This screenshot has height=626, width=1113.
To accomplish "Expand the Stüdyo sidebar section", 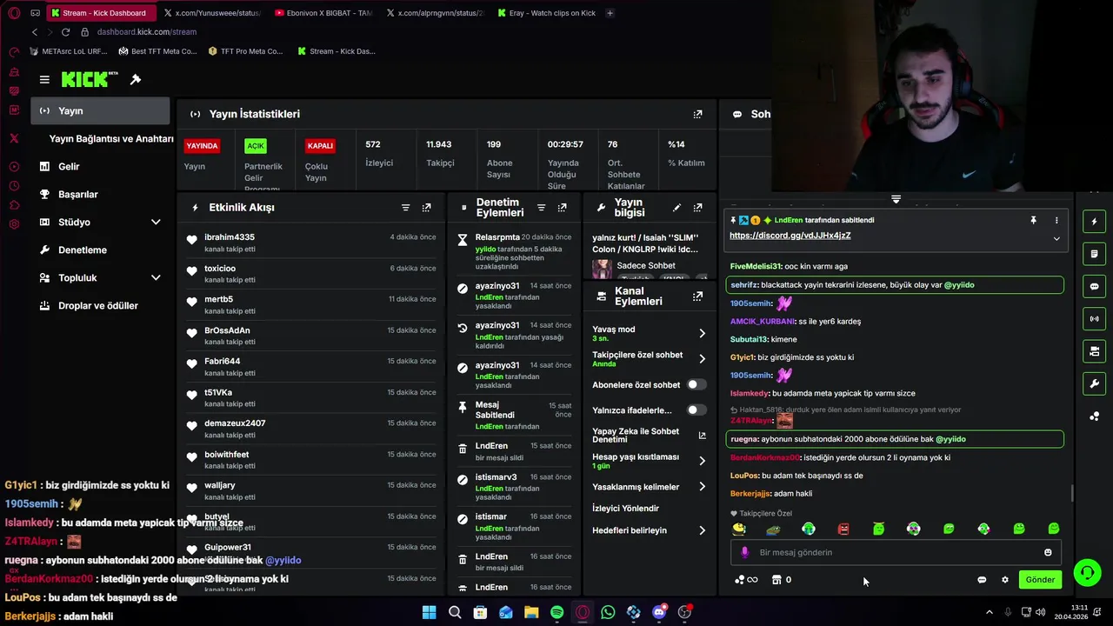I will pyautogui.click(x=156, y=223).
